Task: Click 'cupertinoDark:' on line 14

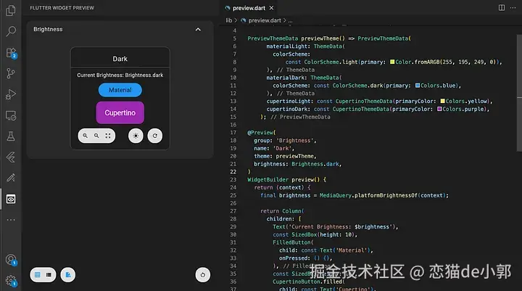Action: coord(289,109)
